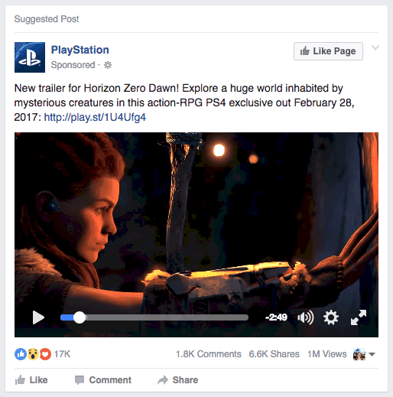The image size is (393, 397).
Task: View the 17K reactions count
Action: click(62, 354)
